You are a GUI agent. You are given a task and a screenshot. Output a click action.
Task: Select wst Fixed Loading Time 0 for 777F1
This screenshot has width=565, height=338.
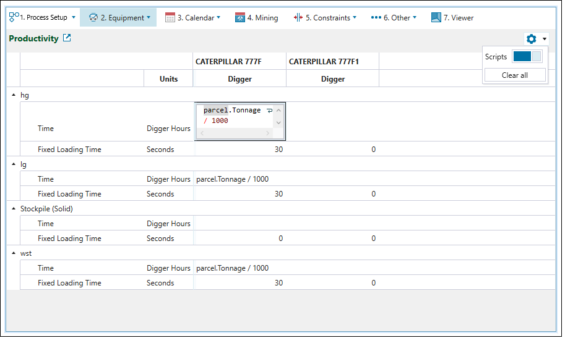(x=332, y=282)
